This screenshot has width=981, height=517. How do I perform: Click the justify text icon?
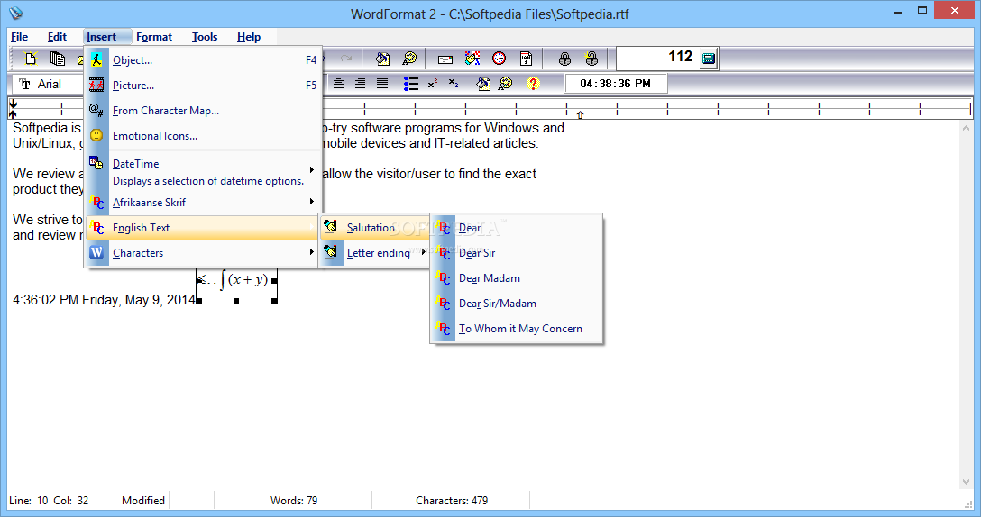tap(382, 83)
